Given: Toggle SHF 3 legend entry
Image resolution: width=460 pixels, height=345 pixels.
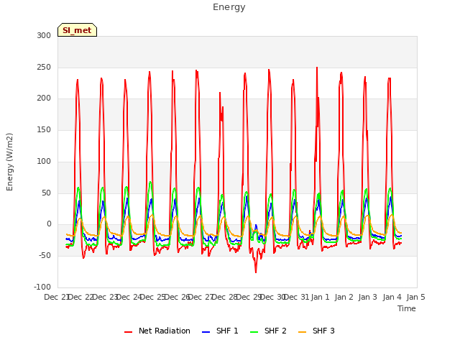Looking at the screenshot, I should 316,331.
